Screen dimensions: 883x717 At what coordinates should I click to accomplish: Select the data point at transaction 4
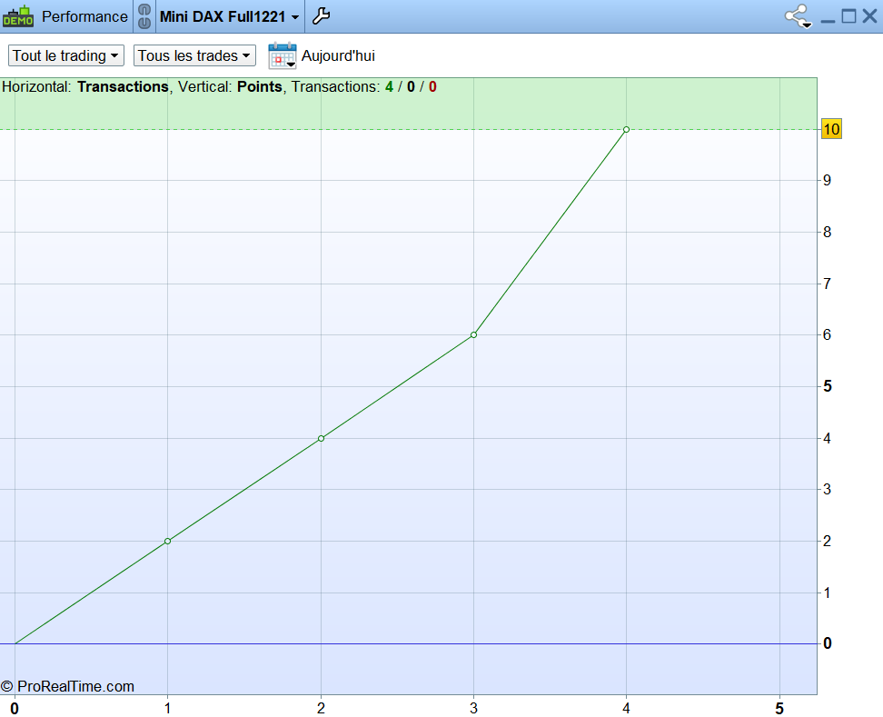pos(626,130)
